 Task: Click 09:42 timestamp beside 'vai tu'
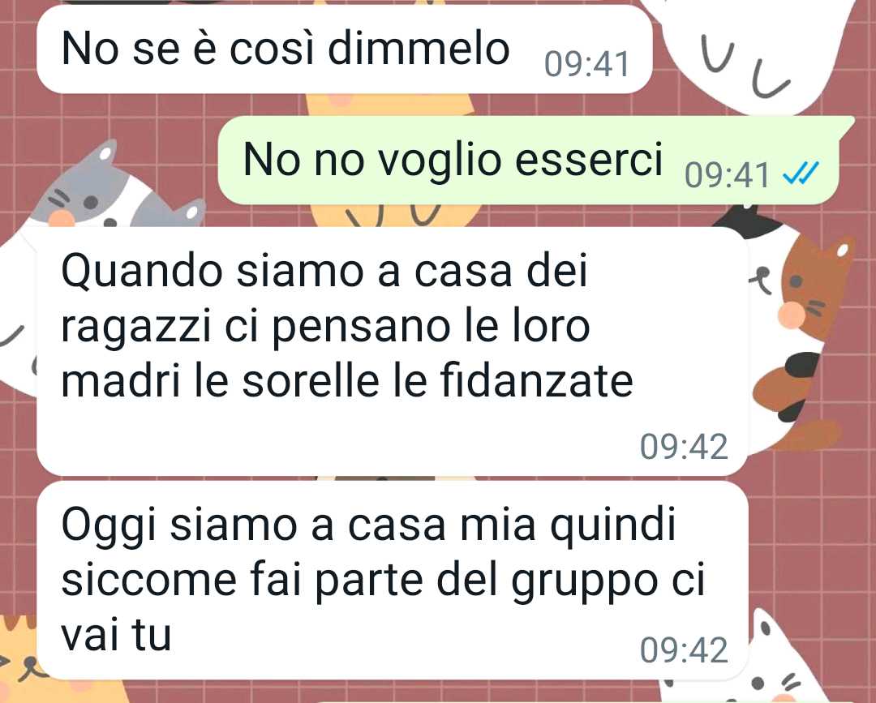(685, 650)
